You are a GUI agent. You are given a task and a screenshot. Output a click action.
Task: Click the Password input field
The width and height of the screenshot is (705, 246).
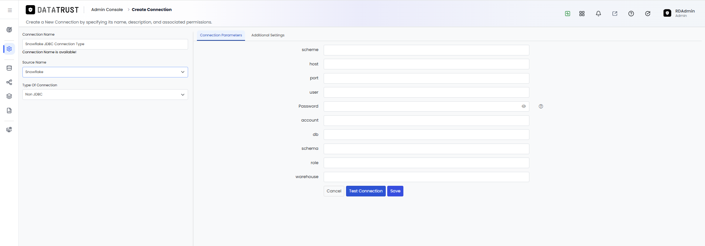coord(426,106)
